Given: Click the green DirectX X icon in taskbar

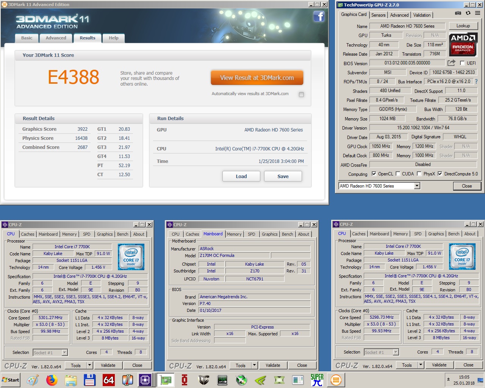Looking at the screenshot, I should (279, 380).
